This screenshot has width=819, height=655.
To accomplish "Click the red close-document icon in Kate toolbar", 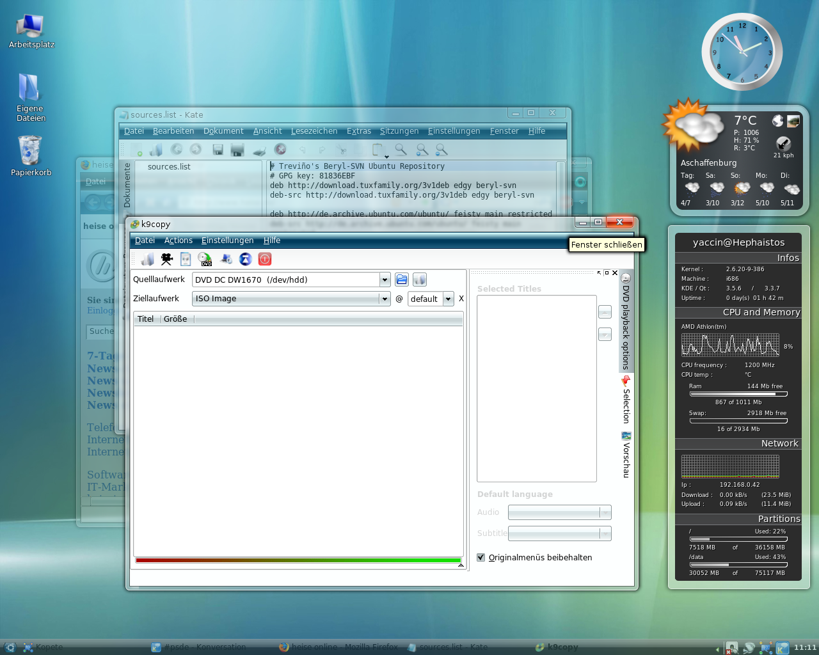I will click(280, 150).
